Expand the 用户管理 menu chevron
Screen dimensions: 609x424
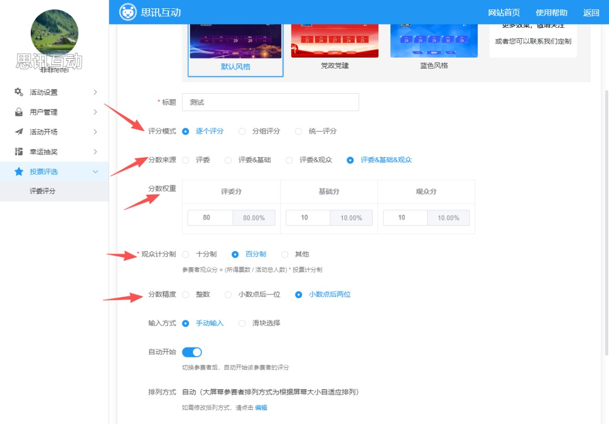pos(95,112)
